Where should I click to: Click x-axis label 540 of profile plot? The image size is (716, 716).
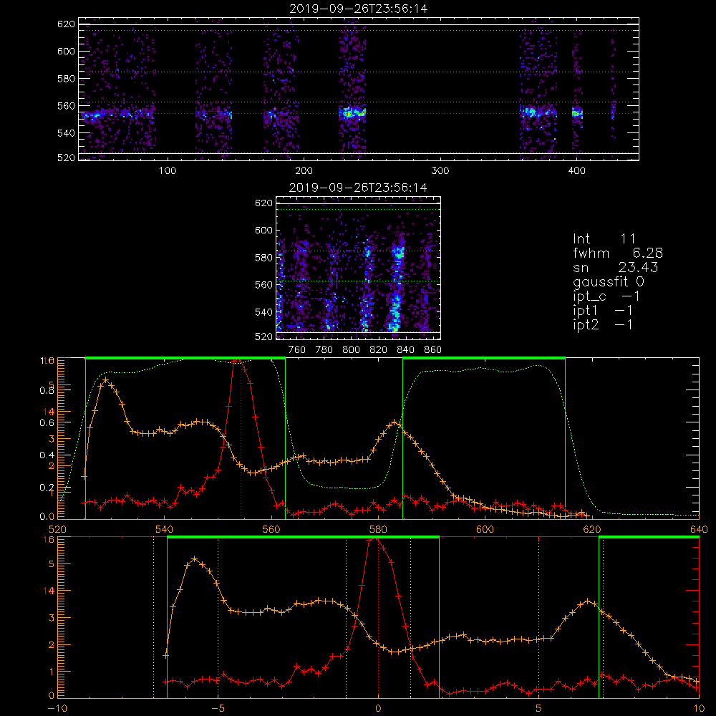click(165, 529)
